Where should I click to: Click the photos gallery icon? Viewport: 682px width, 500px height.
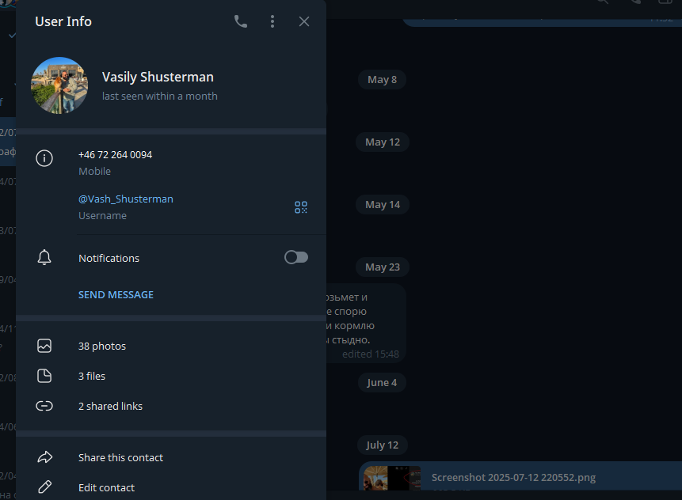(x=45, y=346)
